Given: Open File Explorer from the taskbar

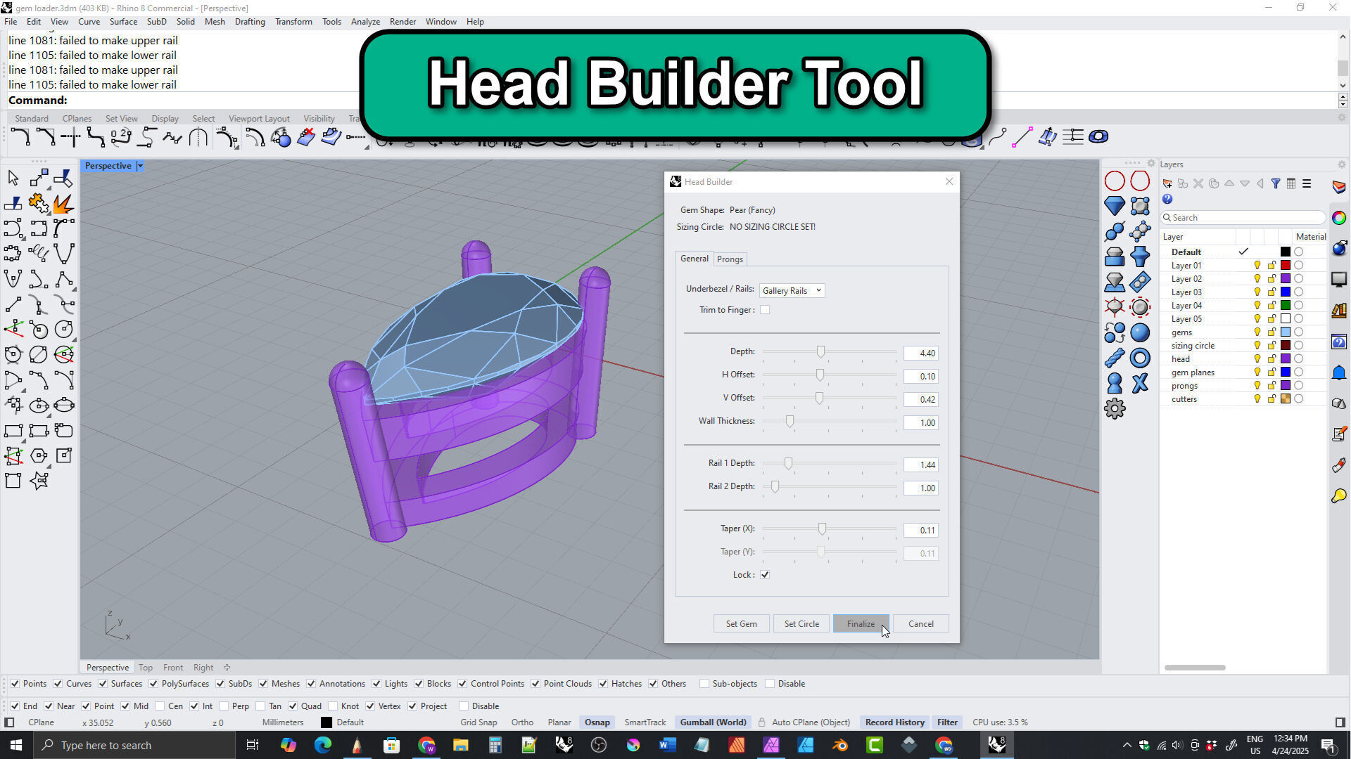Looking at the screenshot, I should click(x=460, y=745).
